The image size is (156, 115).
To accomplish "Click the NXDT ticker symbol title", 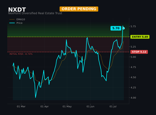I will point(17,10).
